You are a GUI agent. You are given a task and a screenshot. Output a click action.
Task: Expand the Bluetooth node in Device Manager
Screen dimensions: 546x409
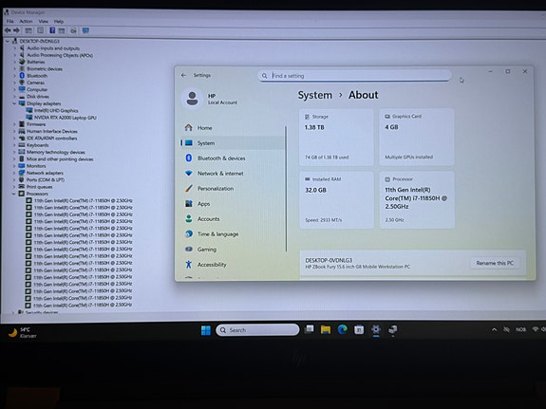coord(14,76)
